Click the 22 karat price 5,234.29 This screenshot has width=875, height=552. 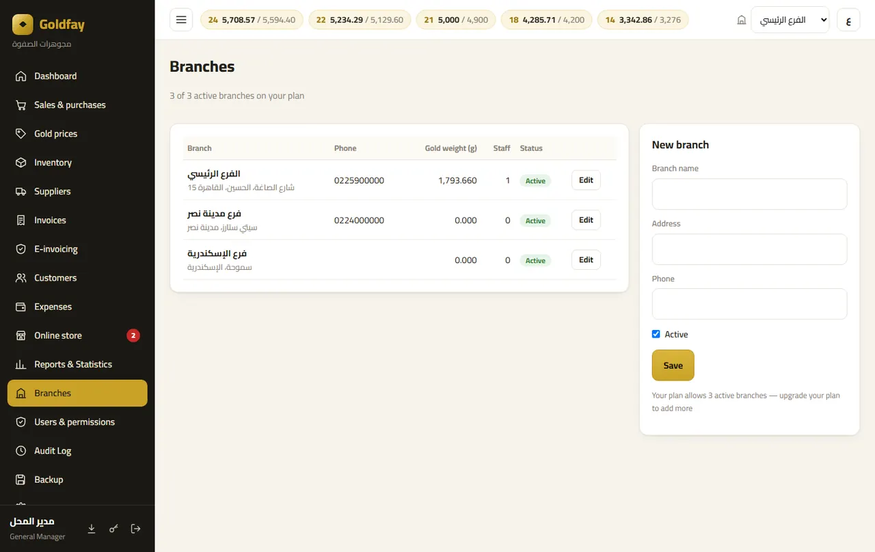pos(347,20)
